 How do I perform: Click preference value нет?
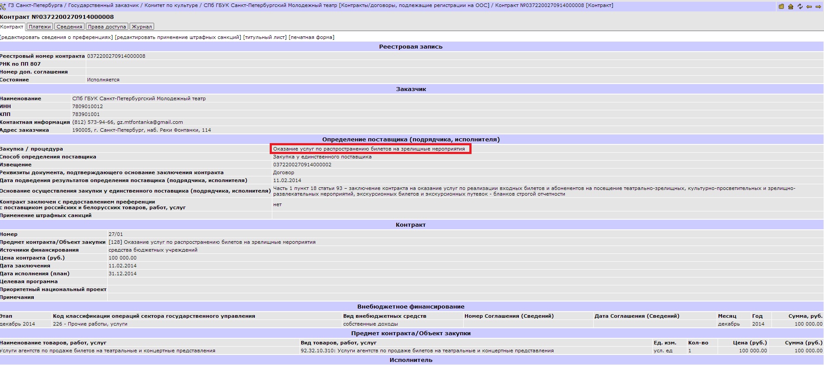[277, 204]
